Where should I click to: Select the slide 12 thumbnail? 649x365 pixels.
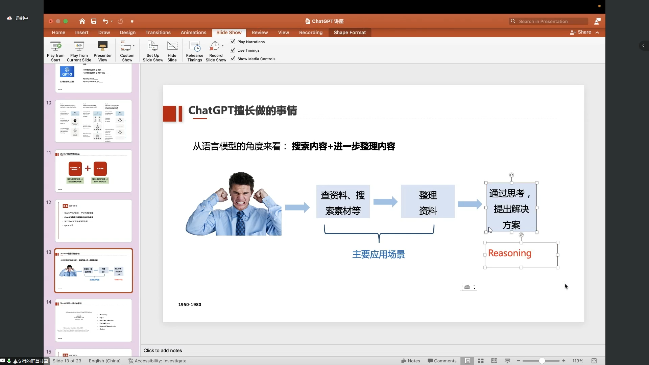(x=93, y=221)
